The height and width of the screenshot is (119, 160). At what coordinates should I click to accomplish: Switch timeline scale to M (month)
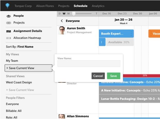coord(69,14)
